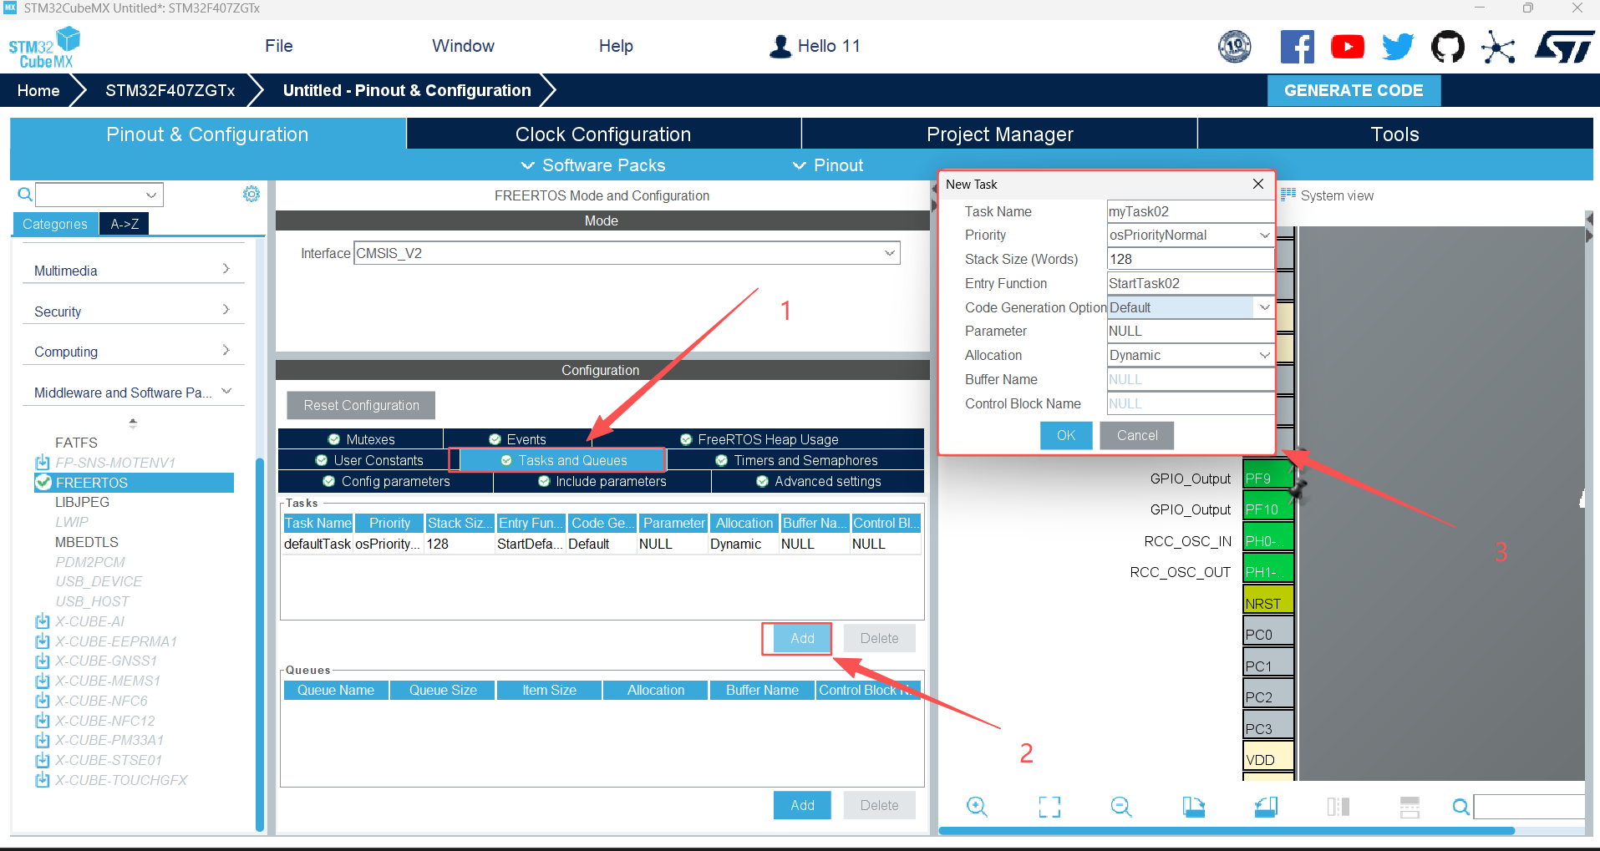Image resolution: width=1600 pixels, height=851 pixels.
Task: Switch to the Clock Configuration tab
Action: (x=603, y=134)
